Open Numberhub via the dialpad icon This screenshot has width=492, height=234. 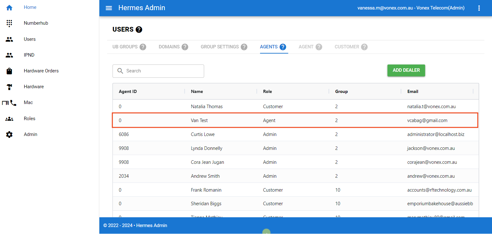pos(9,23)
